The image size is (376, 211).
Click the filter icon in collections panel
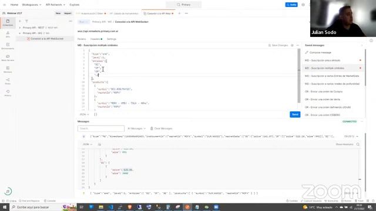[26, 21]
